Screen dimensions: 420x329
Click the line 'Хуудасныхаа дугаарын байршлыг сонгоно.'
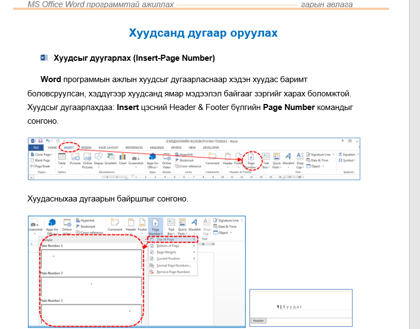[107, 199]
